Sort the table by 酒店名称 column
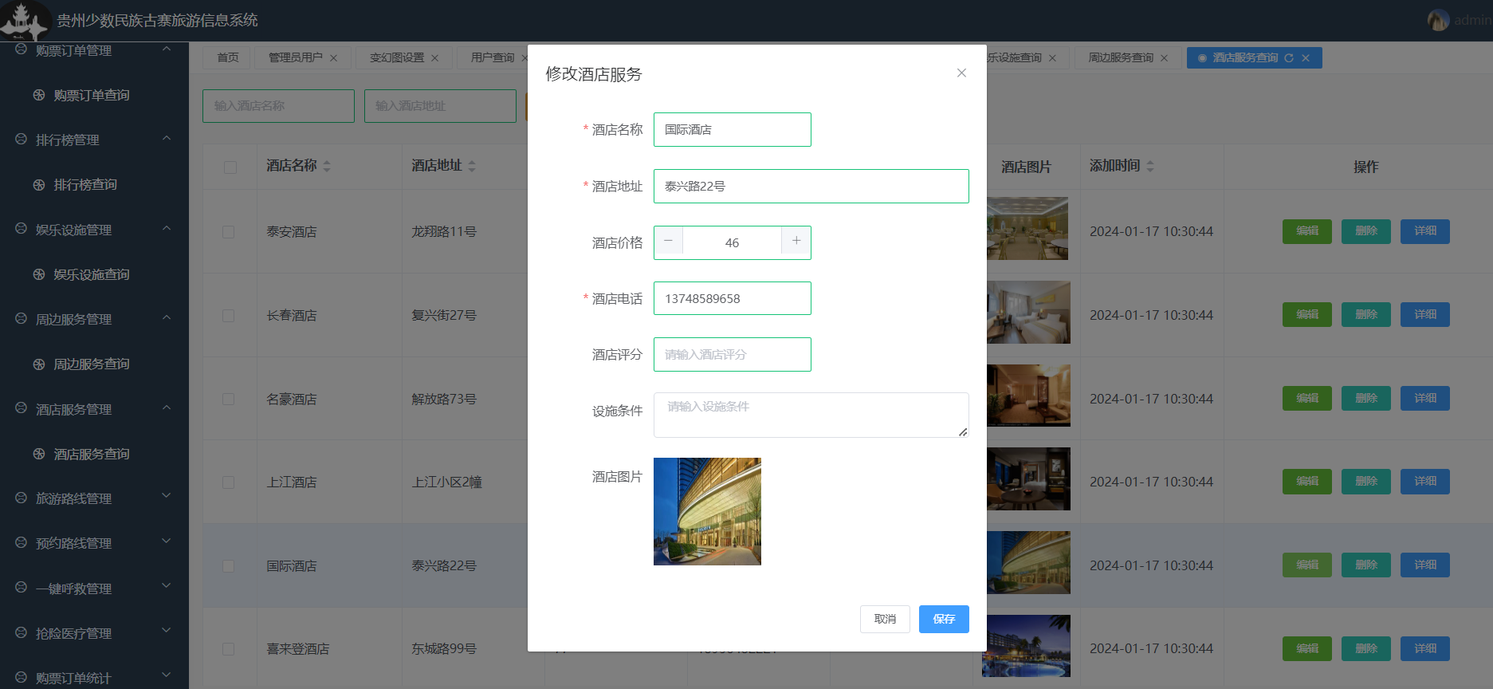The image size is (1493, 689). click(x=327, y=166)
